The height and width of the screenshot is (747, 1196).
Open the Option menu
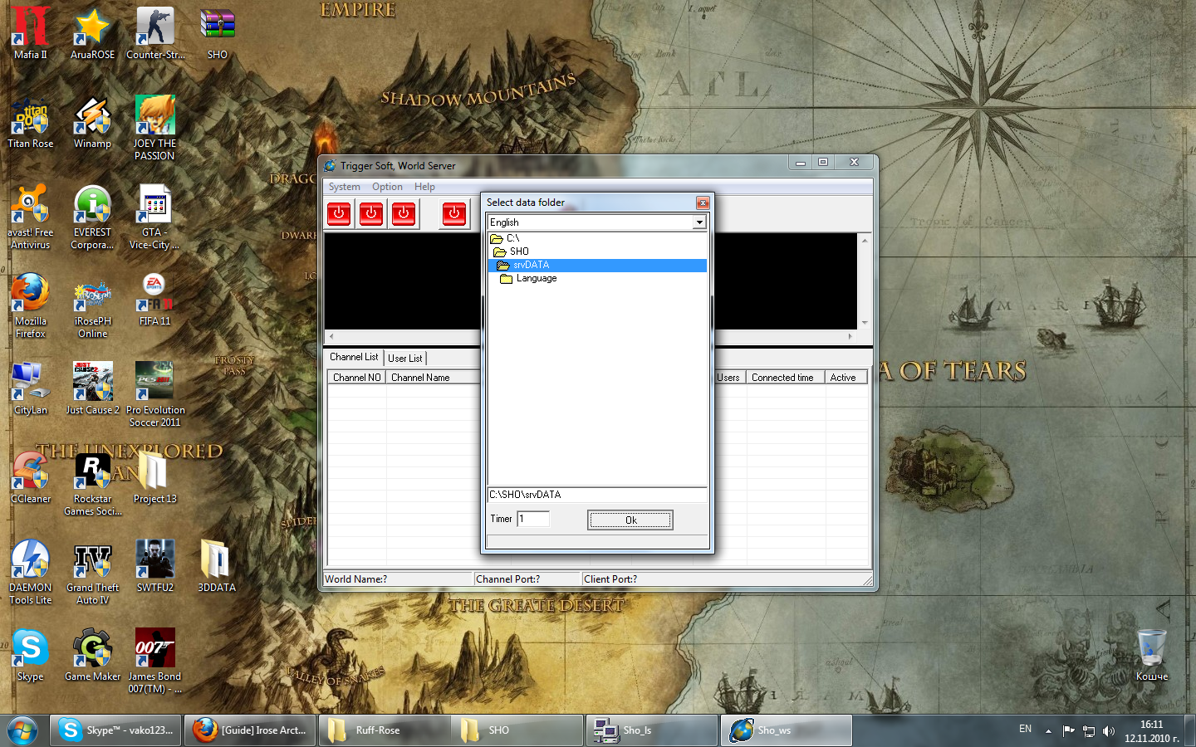(x=387, y=186)
